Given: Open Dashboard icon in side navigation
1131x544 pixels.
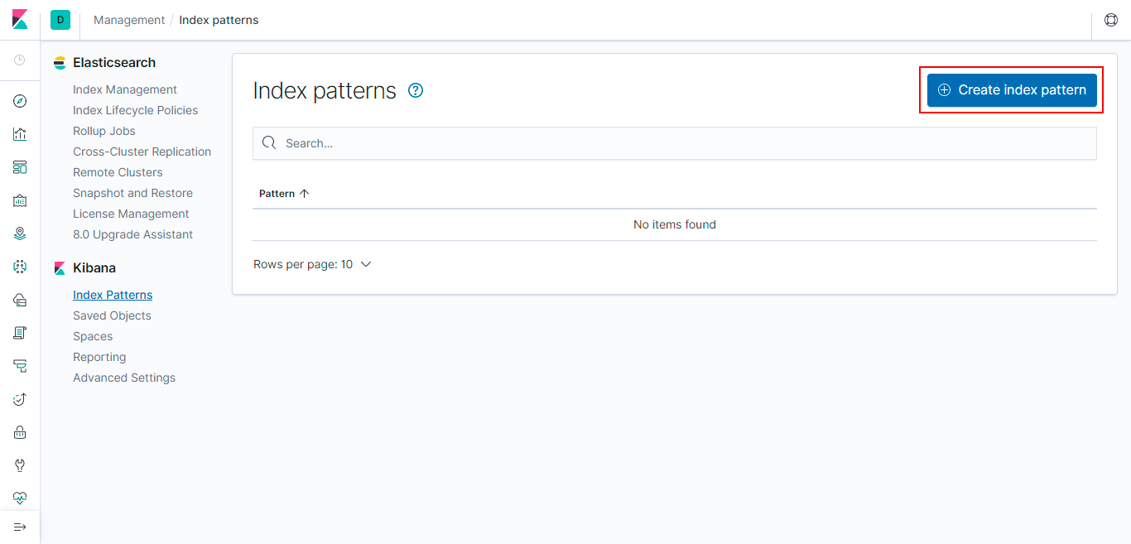Looking at the screenshot, I should pos(20,167).
